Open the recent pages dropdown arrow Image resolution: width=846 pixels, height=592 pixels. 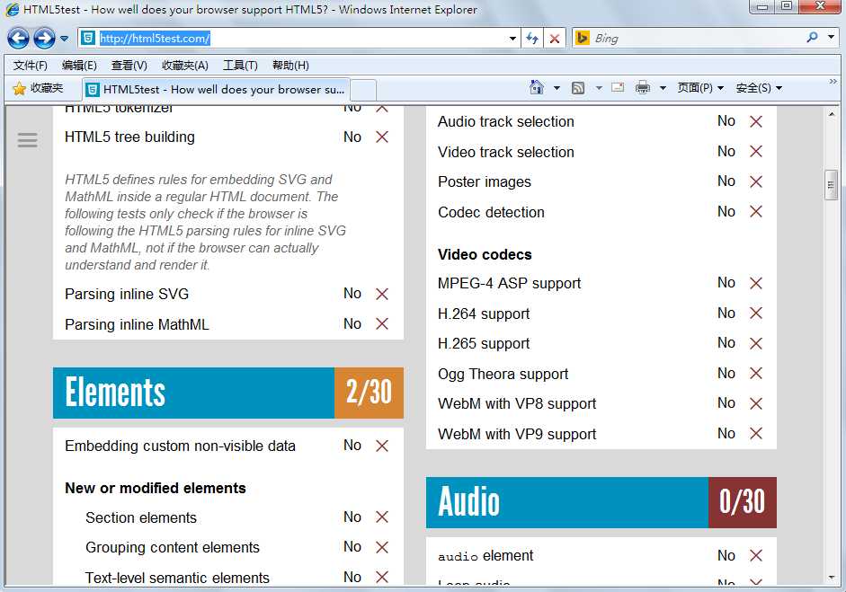click(x=64, y=39)
